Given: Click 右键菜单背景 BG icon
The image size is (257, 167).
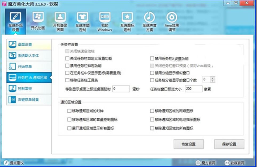Looking at the screenshot, I should point(13,99).
